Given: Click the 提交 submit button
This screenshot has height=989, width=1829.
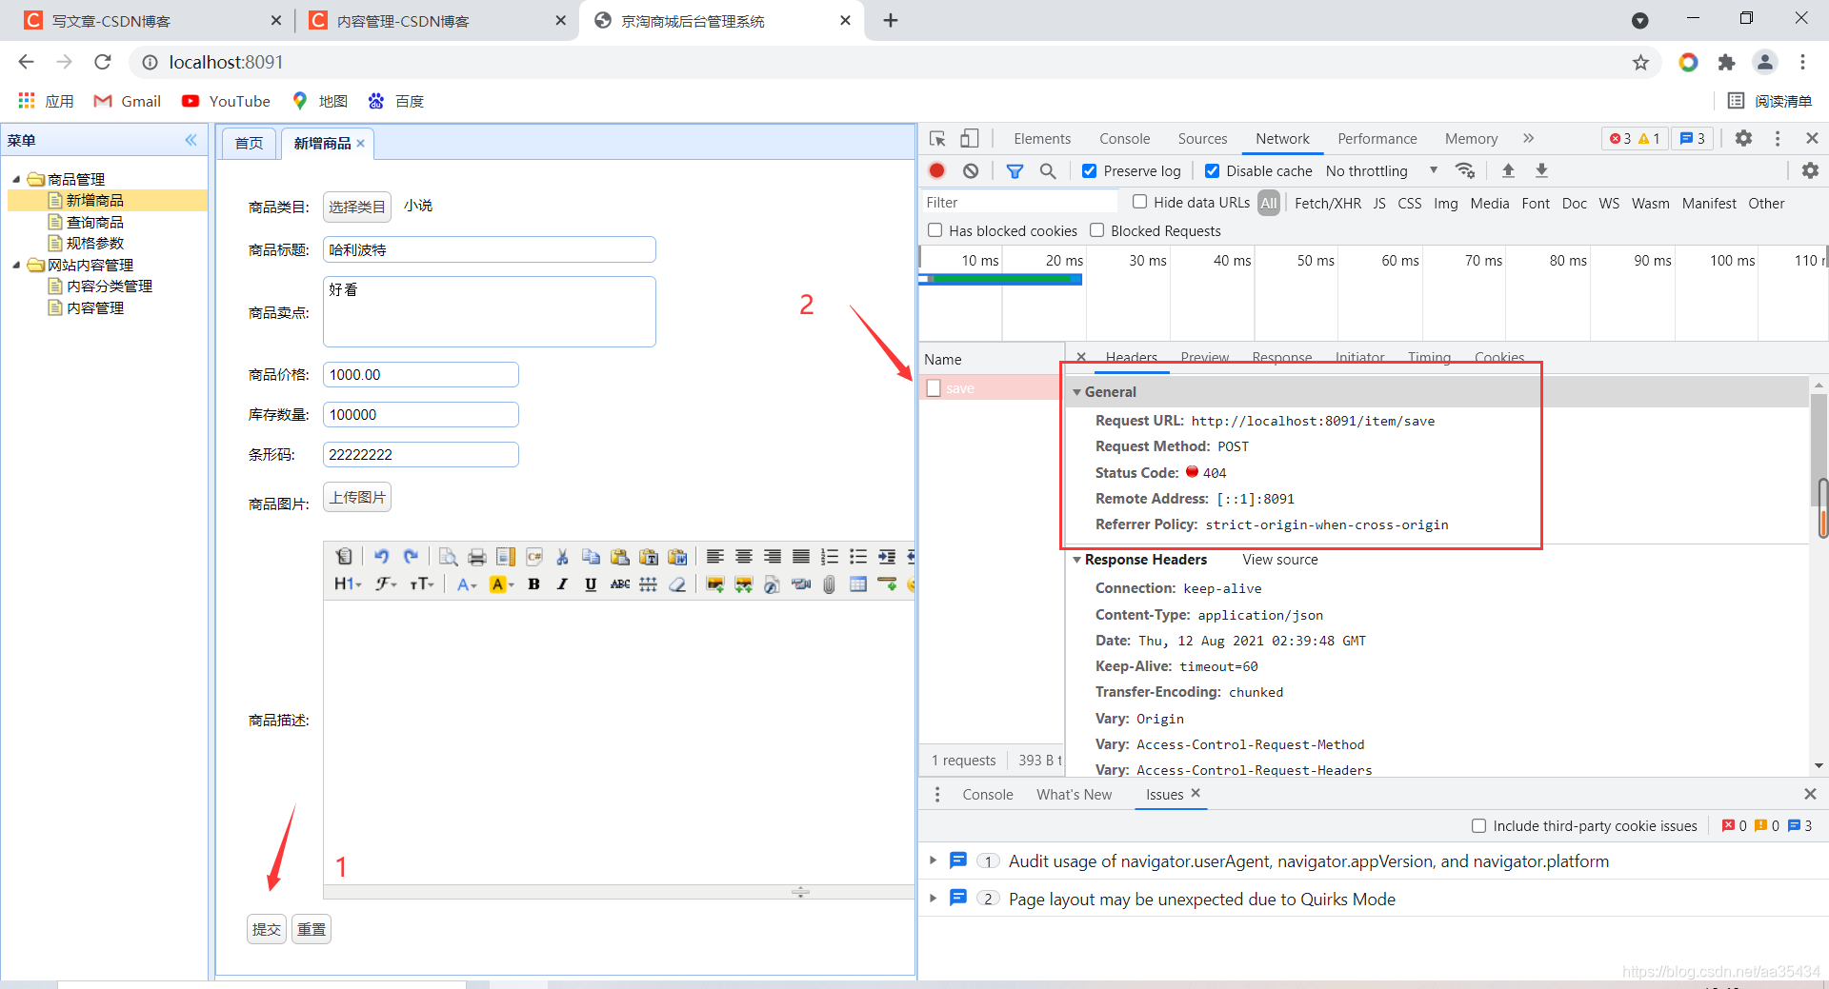Looking at the screenshot, I should tap(267, 929).
